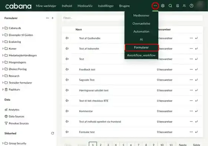Click enter arrow for Formular test row
The image size is (208, 146).
(x=196, y=132)
